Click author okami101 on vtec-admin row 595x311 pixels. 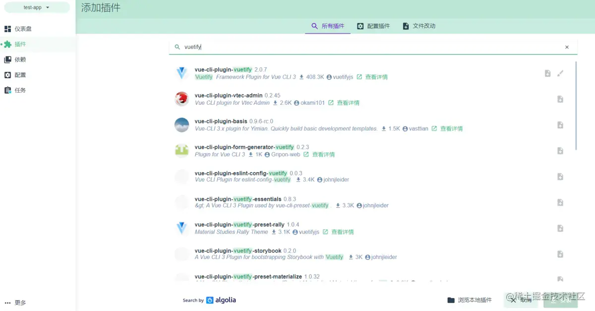tap(309, 103)
